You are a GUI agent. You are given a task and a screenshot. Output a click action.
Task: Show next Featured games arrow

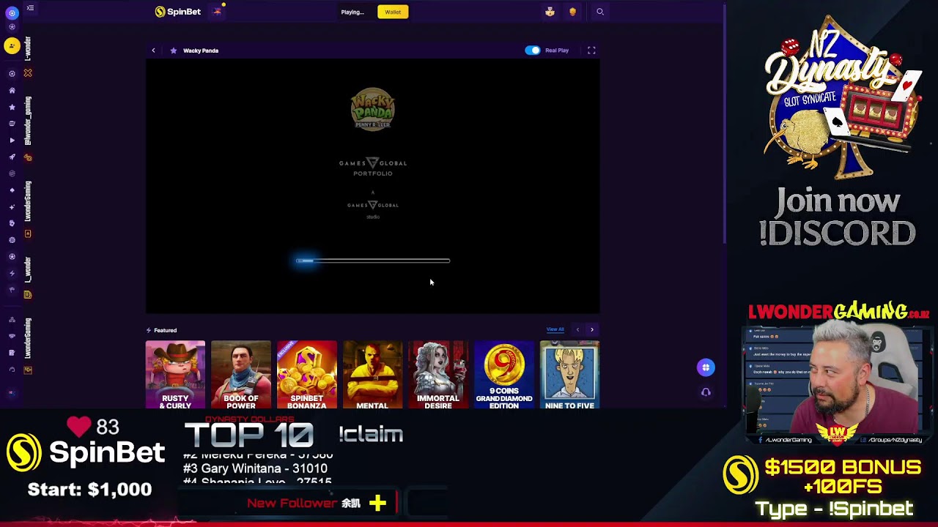[x=592, y=329]
